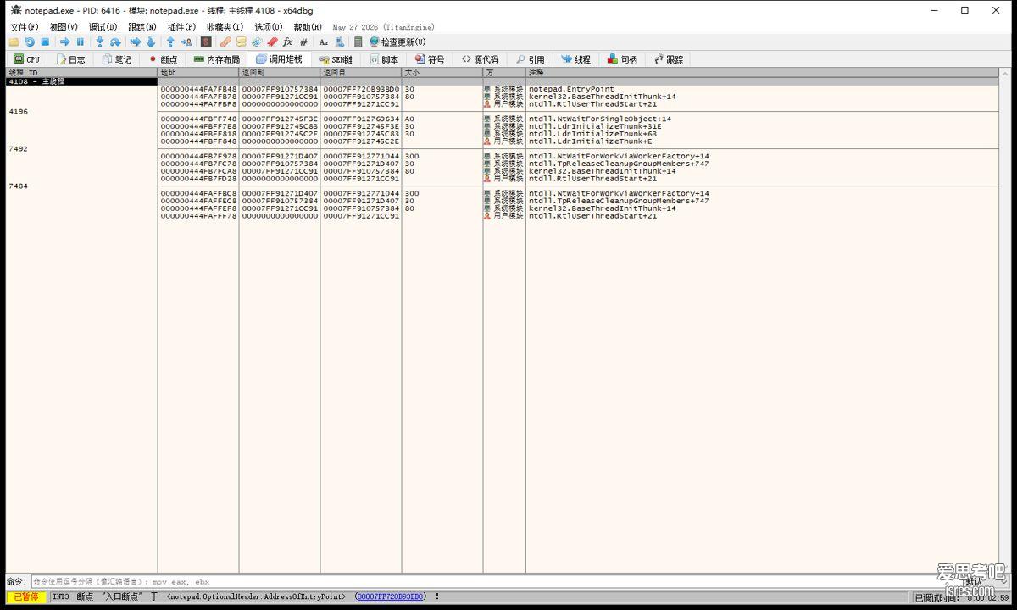Click the Stop/close debuggee square icon

pyautogui.click(x=45, y=42)
